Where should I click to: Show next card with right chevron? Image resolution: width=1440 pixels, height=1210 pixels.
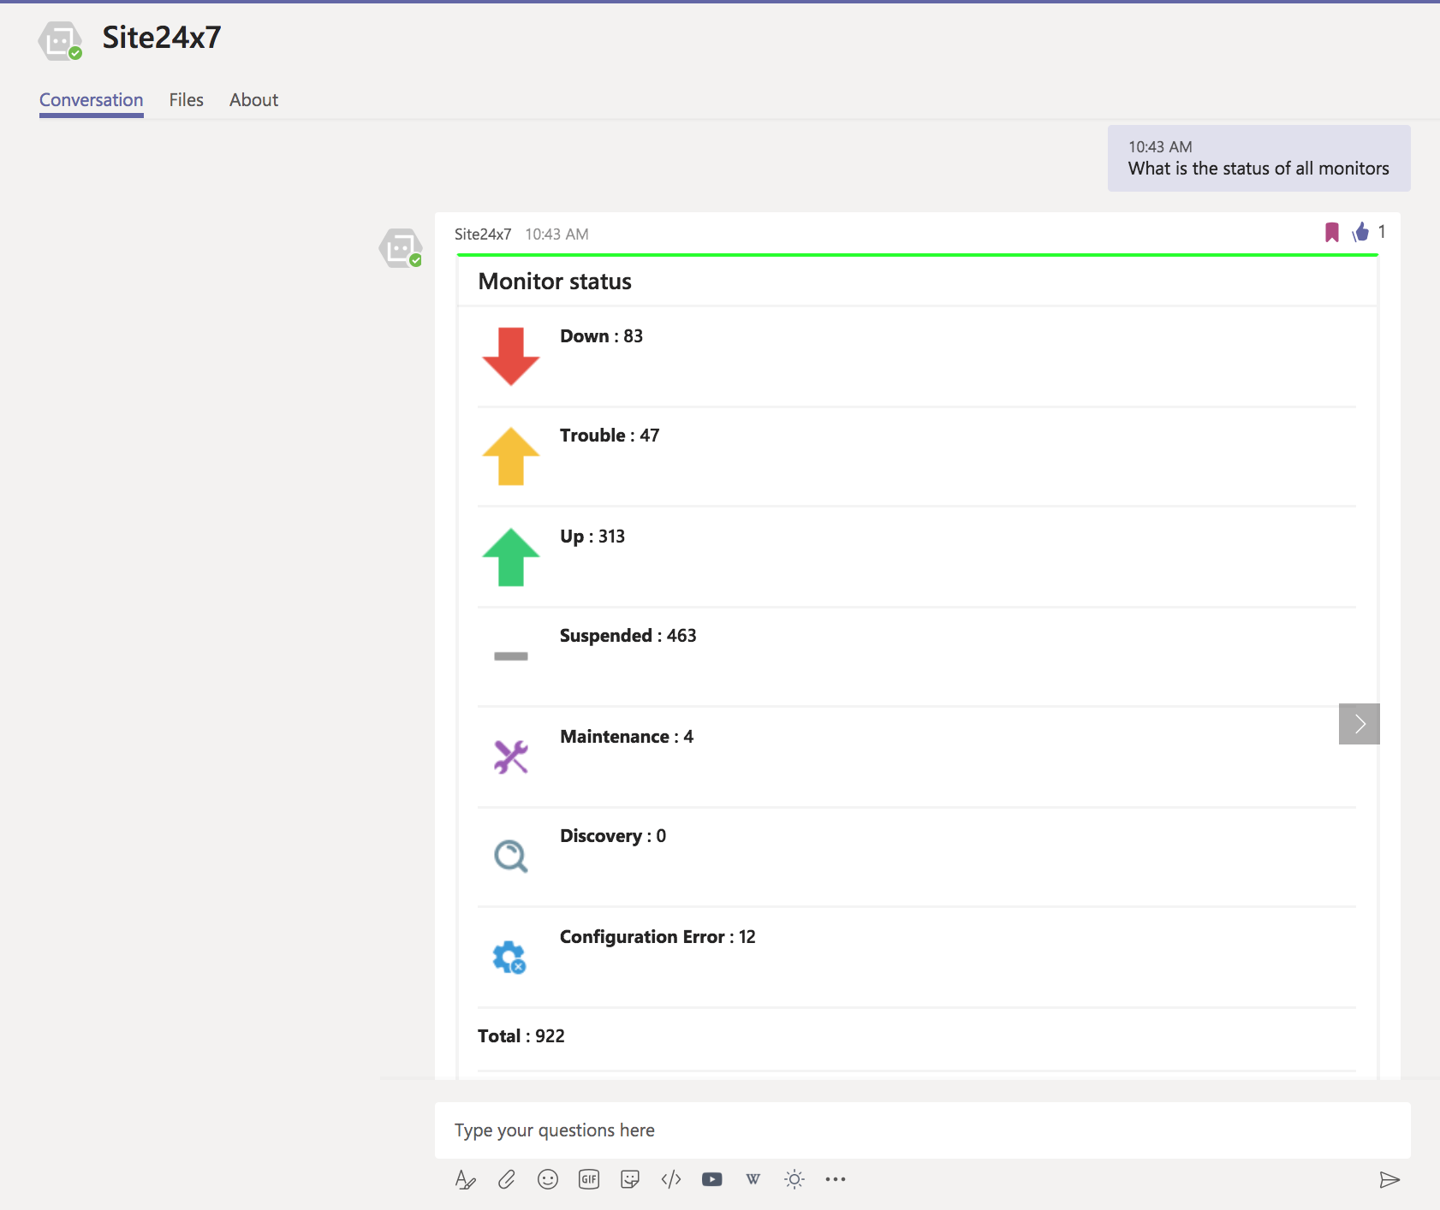click(1360, 724)
